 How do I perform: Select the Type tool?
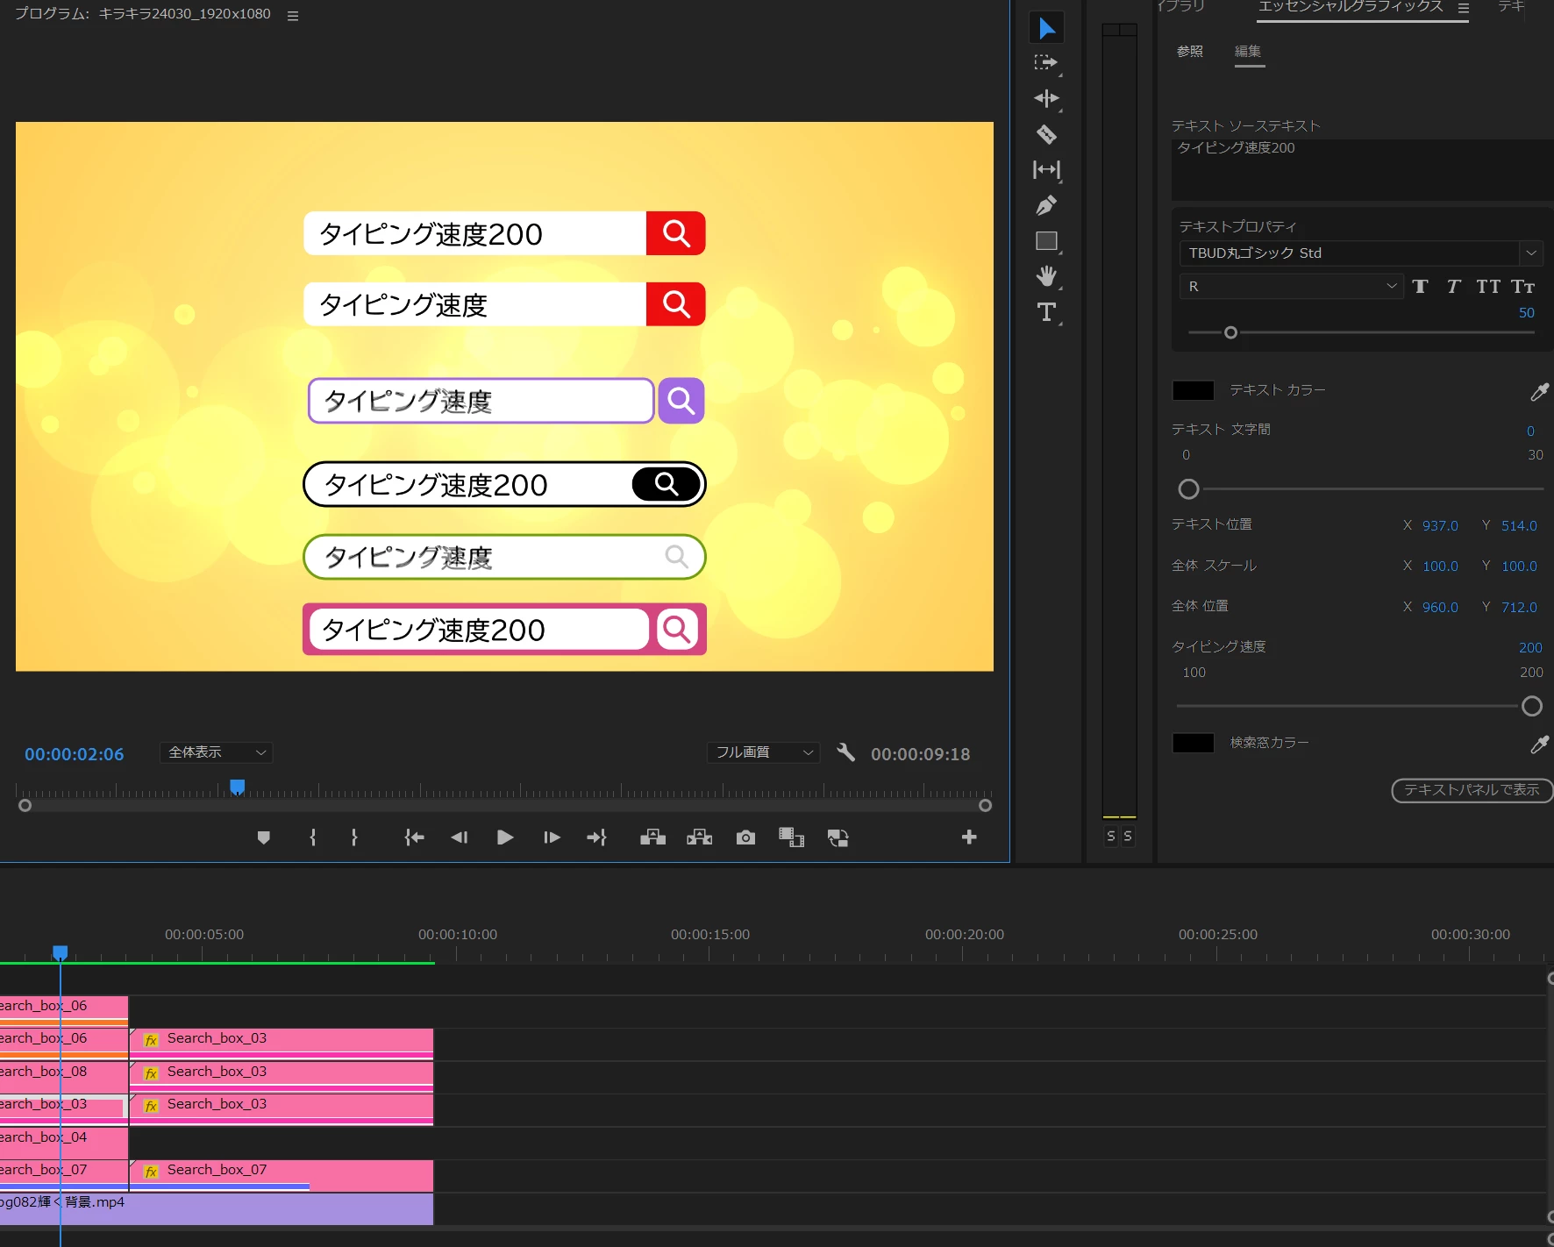point(1046,312)
